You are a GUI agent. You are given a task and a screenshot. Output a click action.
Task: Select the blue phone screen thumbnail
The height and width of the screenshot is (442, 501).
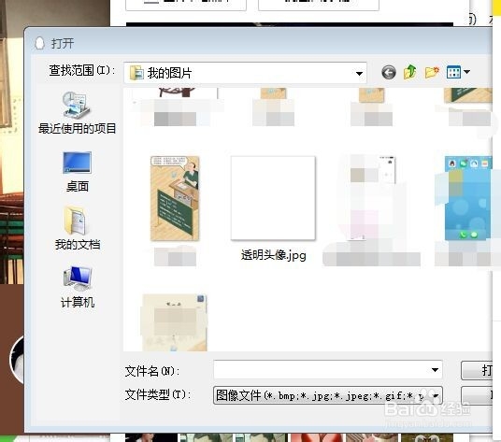(468, 198)
